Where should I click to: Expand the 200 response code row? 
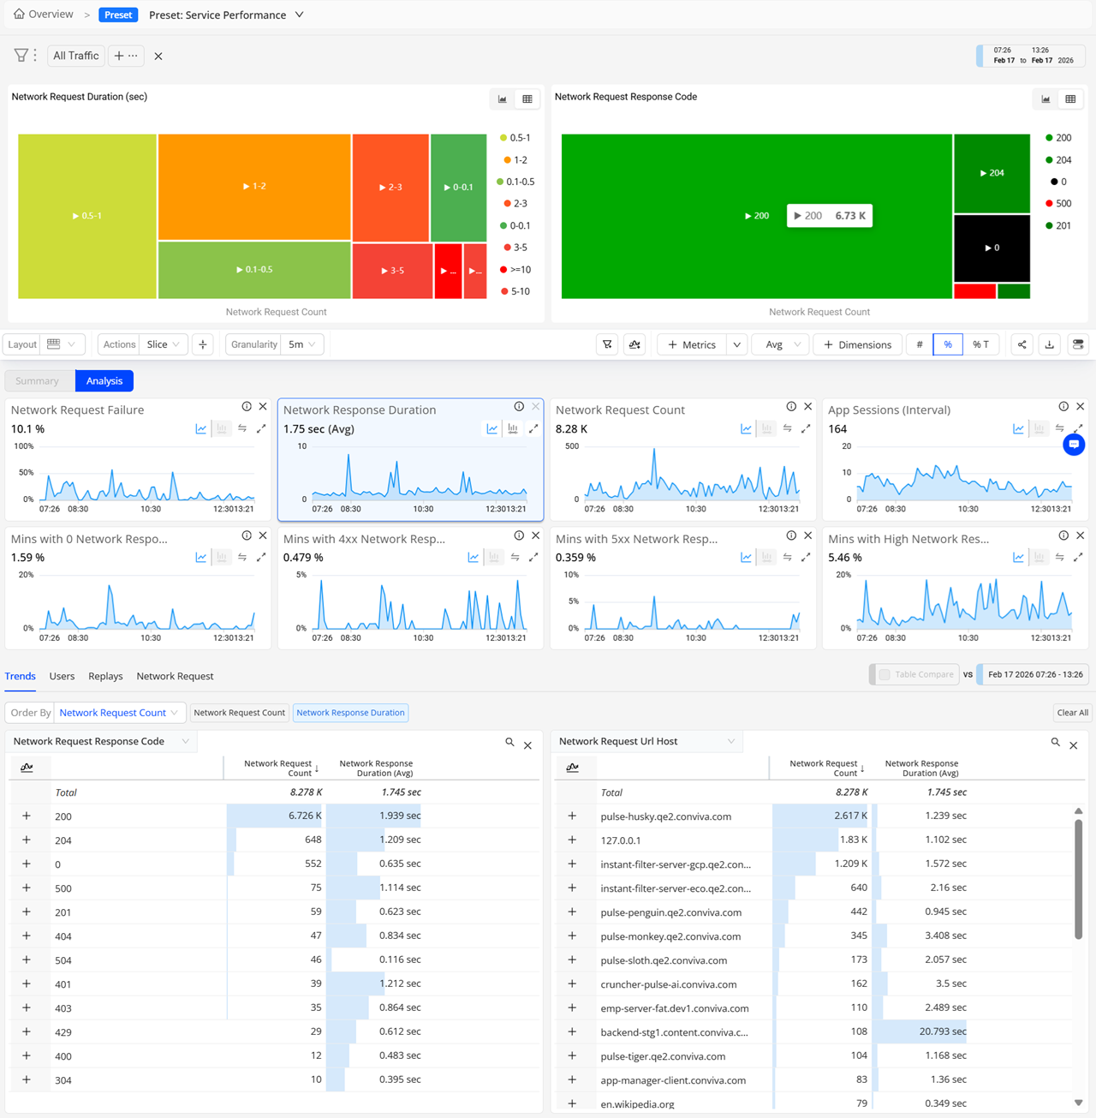click(x=27, y=816)
